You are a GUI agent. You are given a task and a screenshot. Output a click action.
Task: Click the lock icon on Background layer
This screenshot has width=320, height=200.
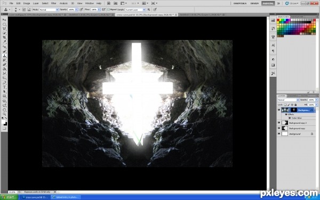[312, 134]
